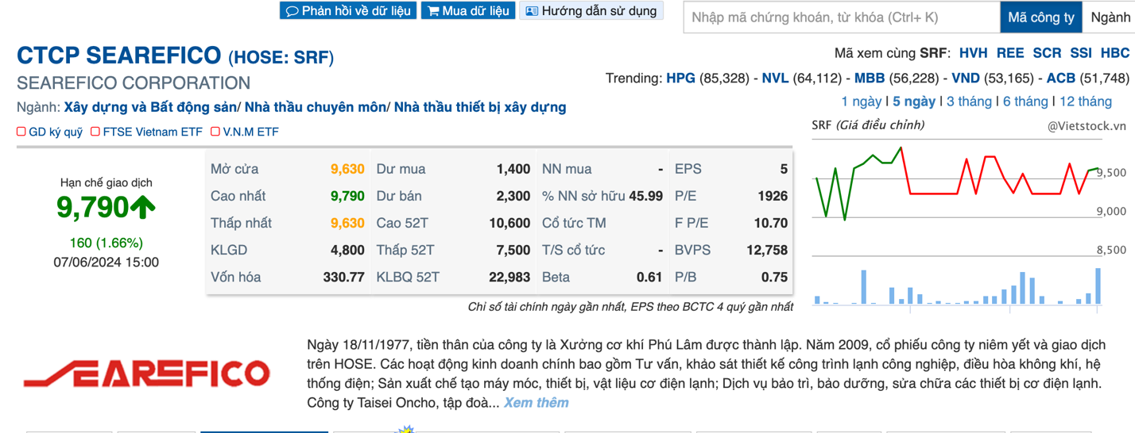The image size is (1135, 433).
Task: Select the Mã công ty tab
Action: [x=1040, y=17]
